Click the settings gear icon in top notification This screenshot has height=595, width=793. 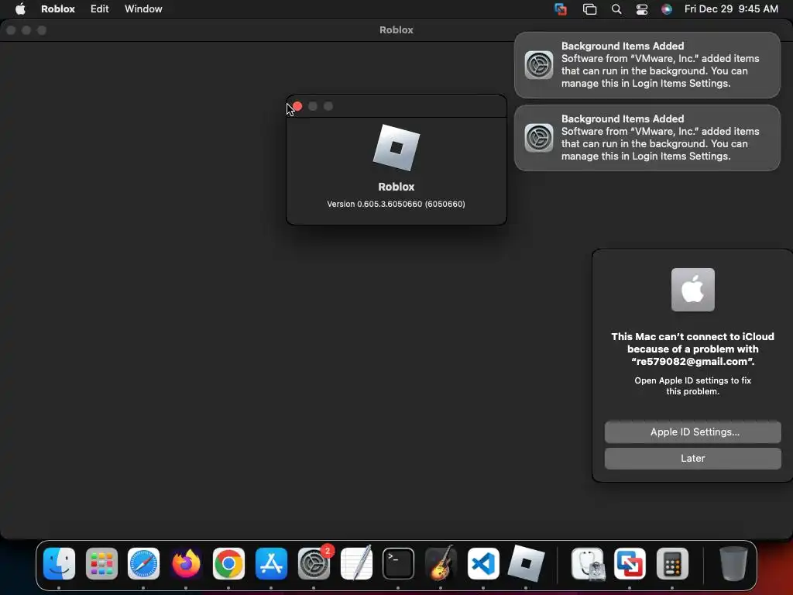coord(539,65)
